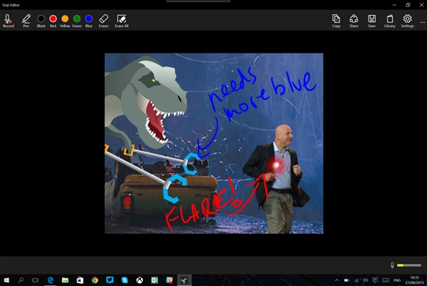Expand the more options ellipsis menu
Viewport: 427px width, 286px height.
click(x=422, y=22)
